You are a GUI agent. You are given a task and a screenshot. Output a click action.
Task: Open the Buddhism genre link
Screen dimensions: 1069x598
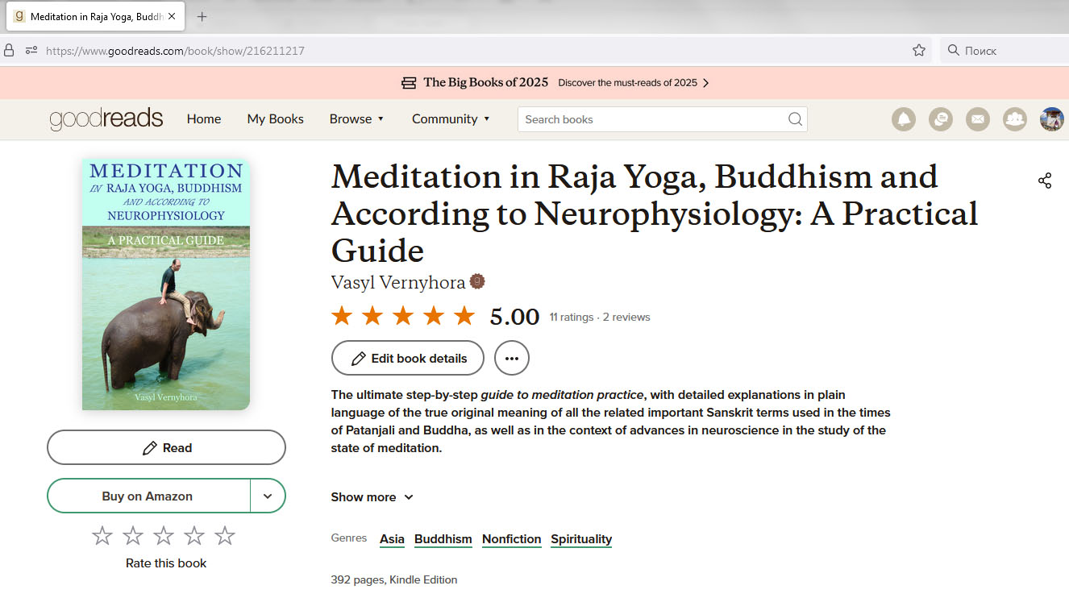coord(443,539)
